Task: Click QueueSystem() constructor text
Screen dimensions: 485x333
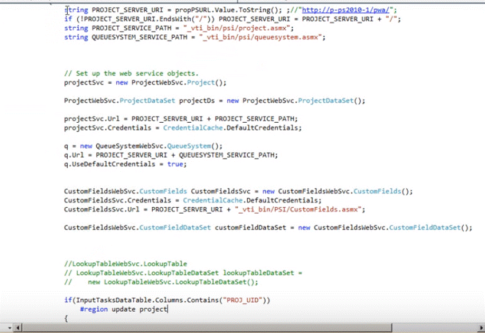Action: coord(193,146)
